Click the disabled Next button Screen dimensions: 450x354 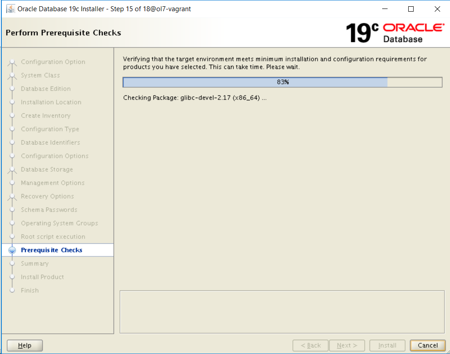347,345
